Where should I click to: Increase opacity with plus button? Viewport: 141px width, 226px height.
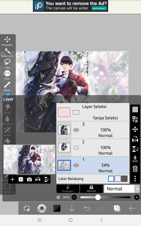click(x=137, y=197)
